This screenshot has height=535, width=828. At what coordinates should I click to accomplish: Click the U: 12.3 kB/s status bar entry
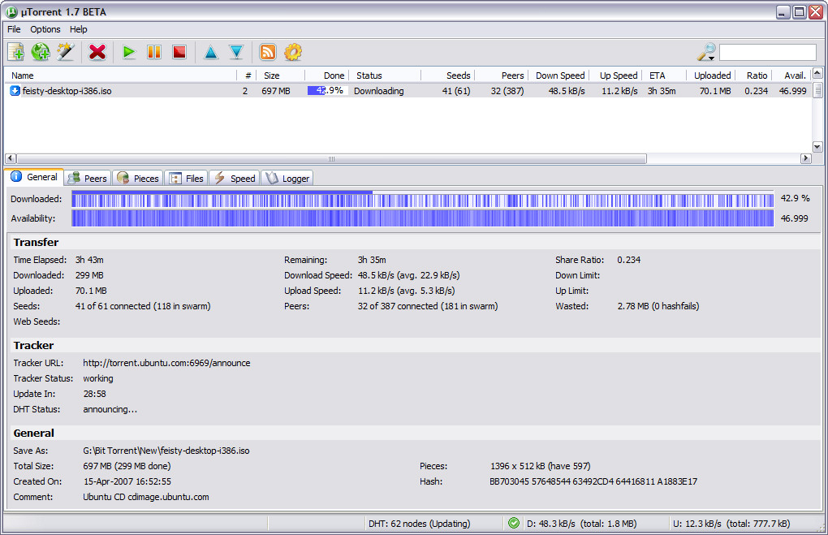coord(731,524)
